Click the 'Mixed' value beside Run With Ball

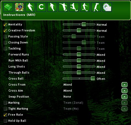click(x=101, y=61)
